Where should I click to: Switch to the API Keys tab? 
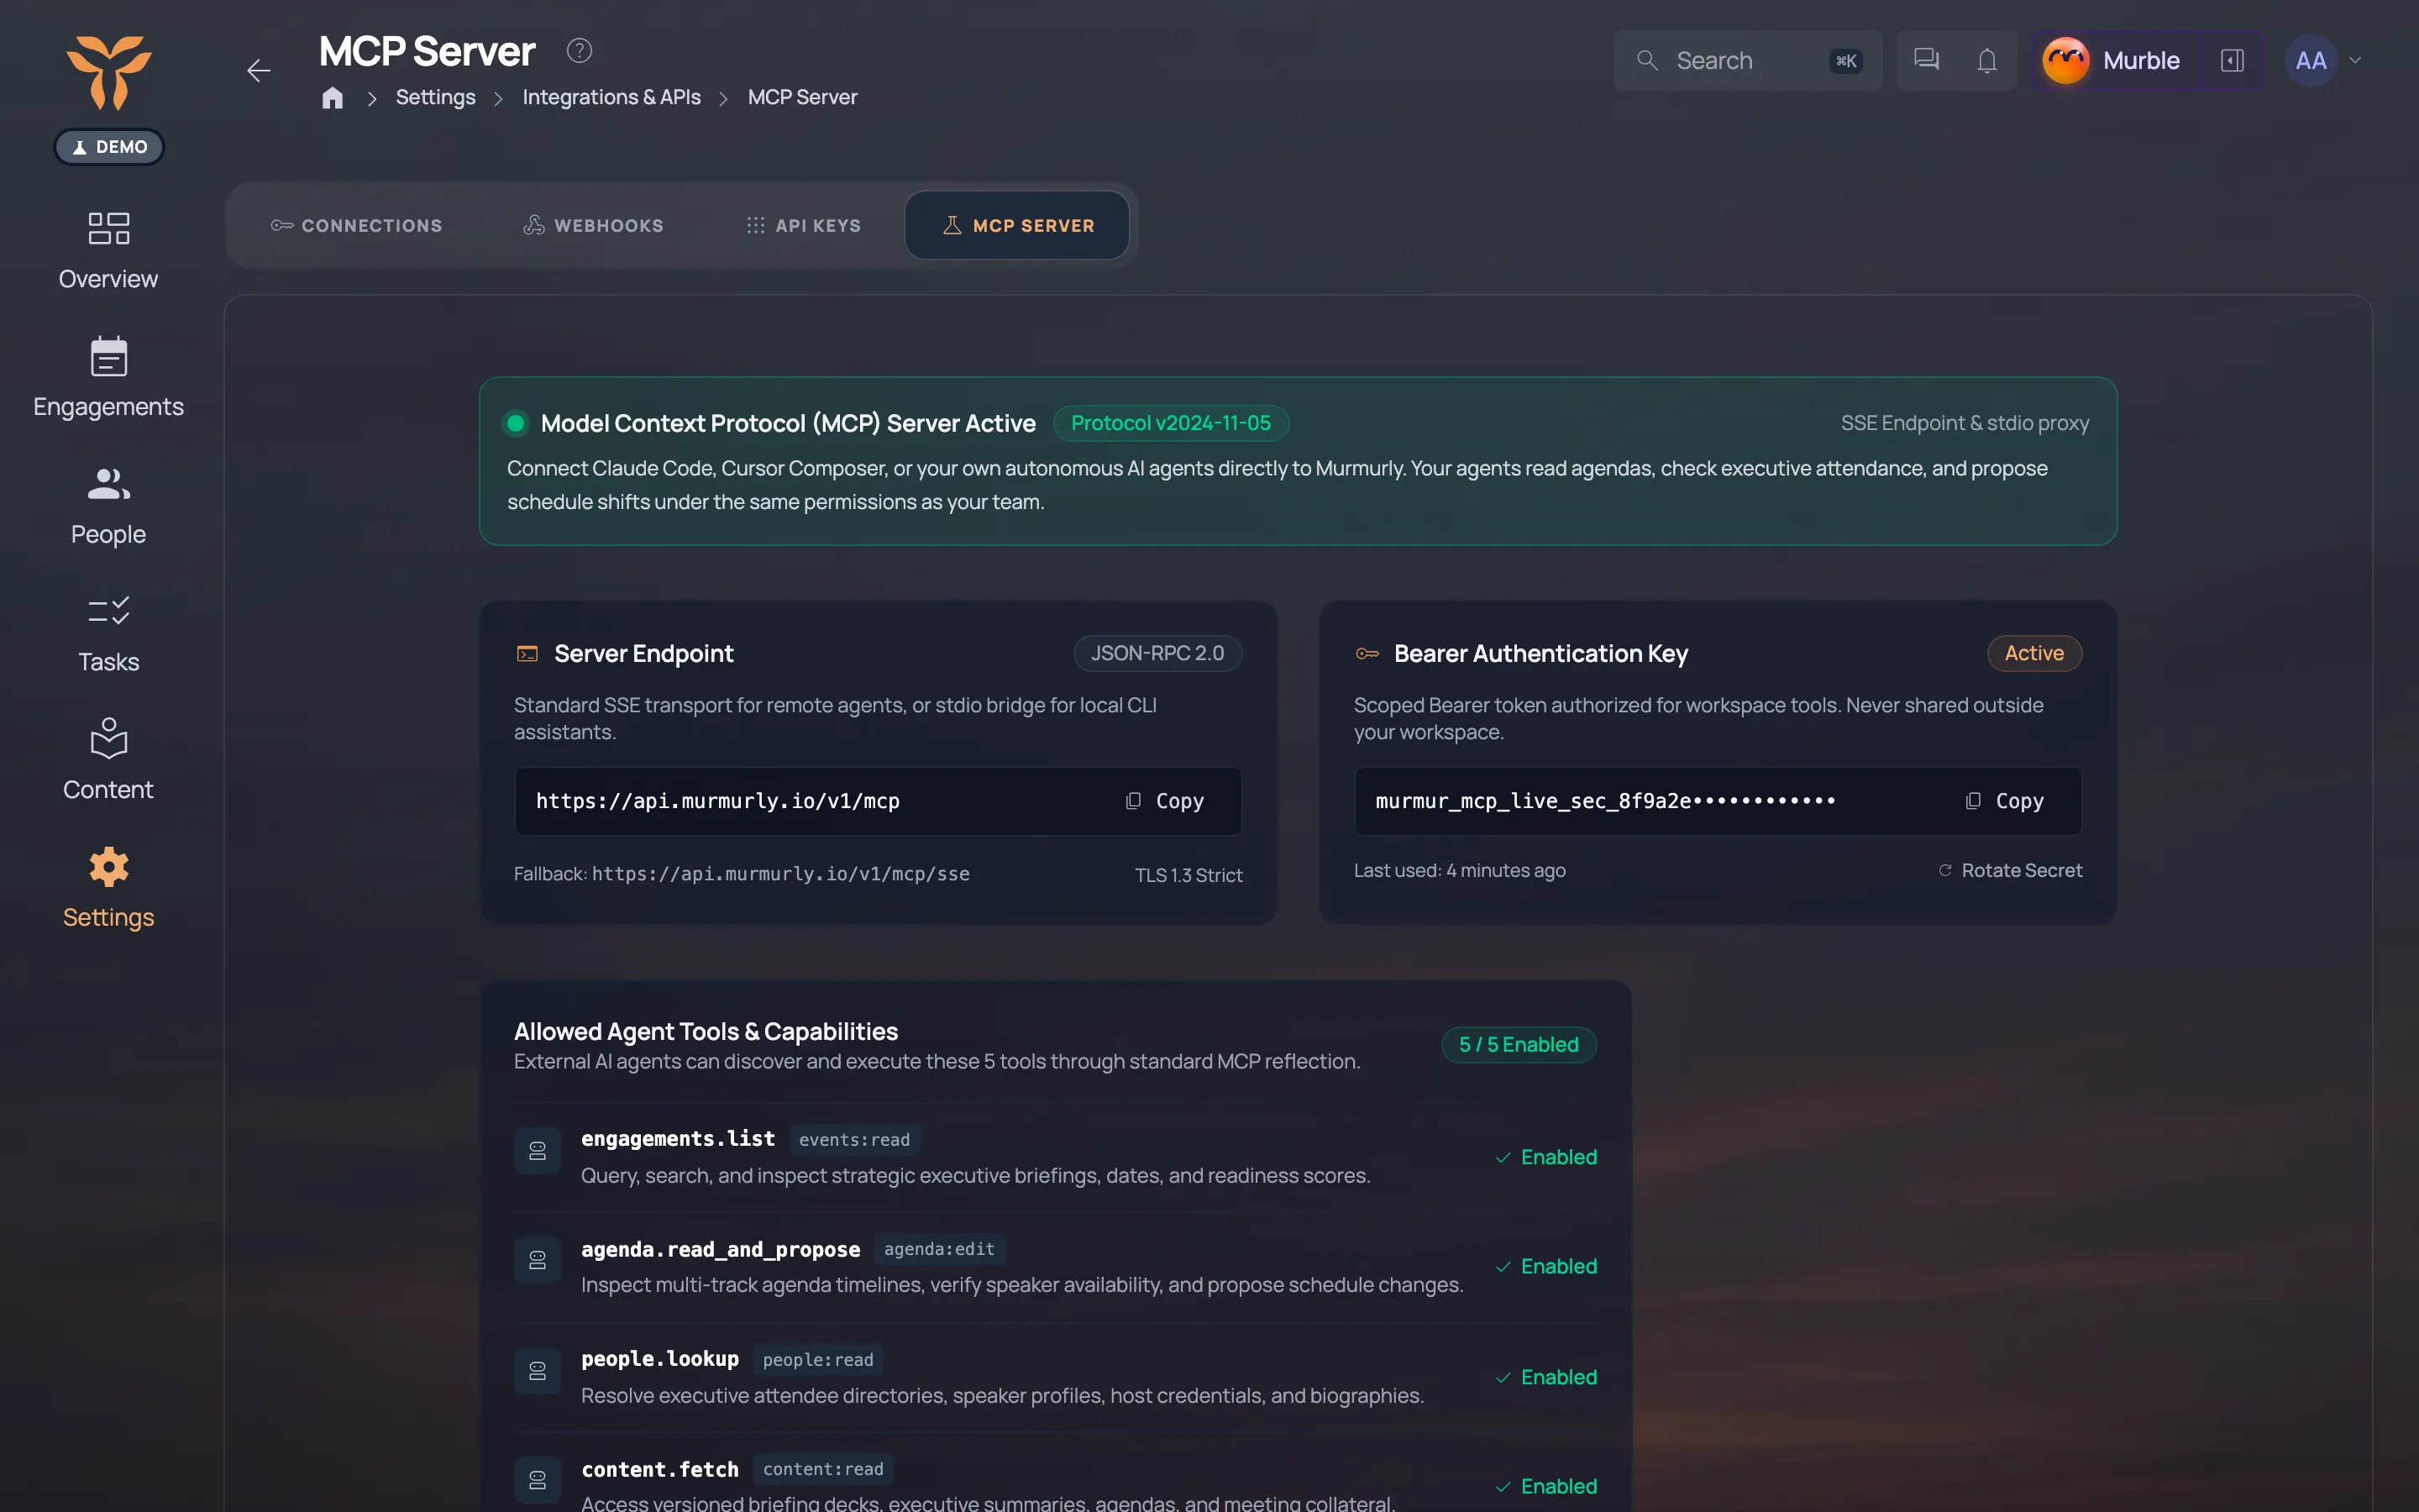(804, 225)
